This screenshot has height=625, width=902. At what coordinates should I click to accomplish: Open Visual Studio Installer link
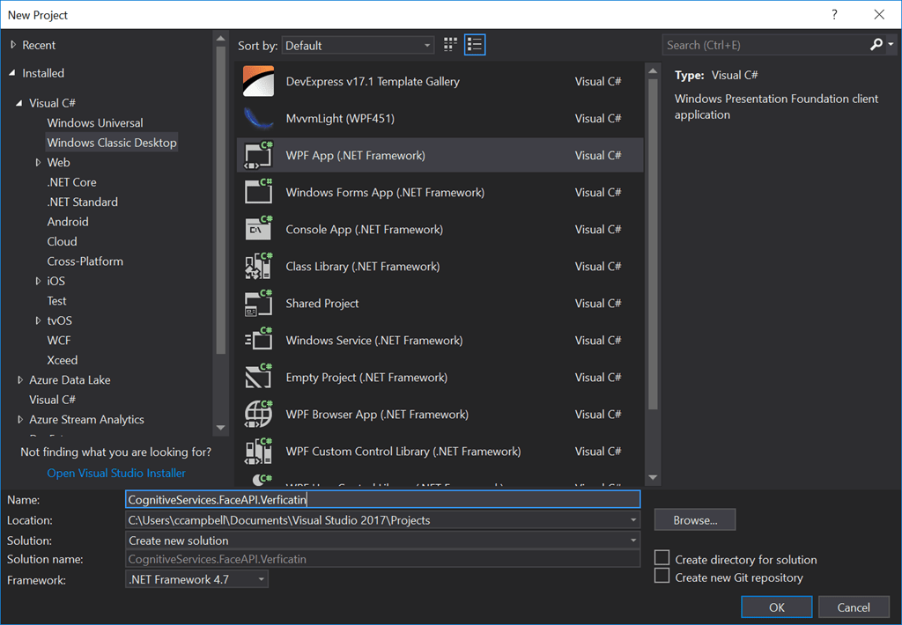(x=116, y=473)
